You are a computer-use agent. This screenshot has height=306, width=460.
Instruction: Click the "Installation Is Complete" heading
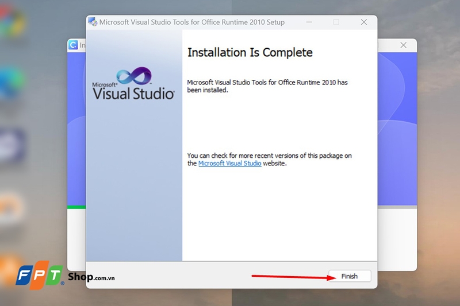[250, 53]
